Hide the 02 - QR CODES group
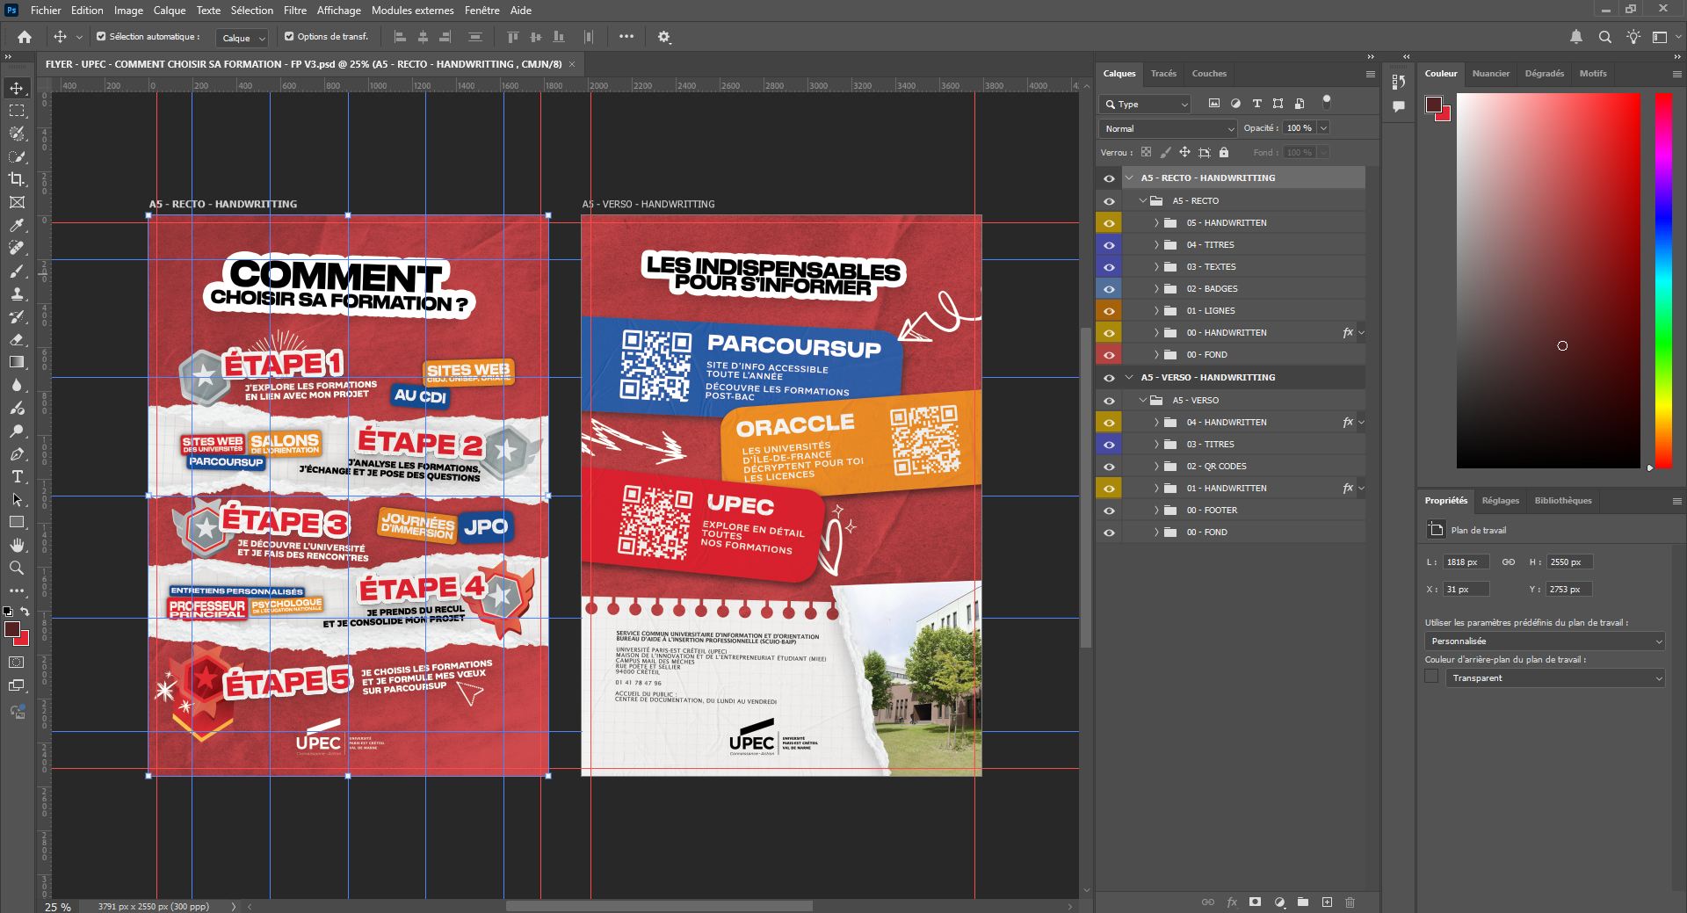 (1109, 467)
